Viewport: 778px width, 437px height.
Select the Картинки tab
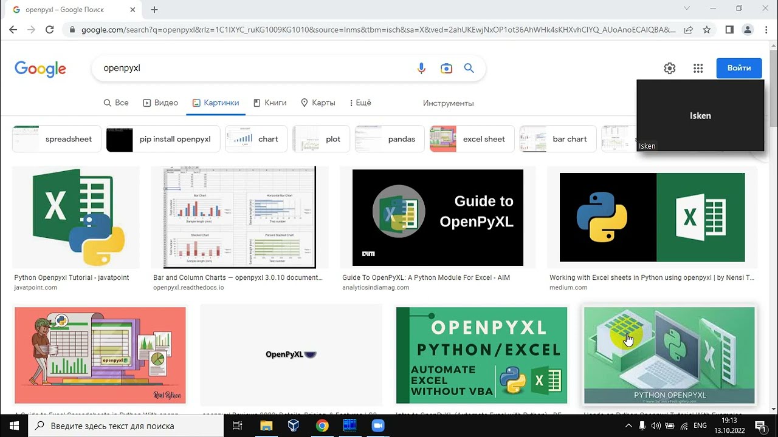click(216, 103)
